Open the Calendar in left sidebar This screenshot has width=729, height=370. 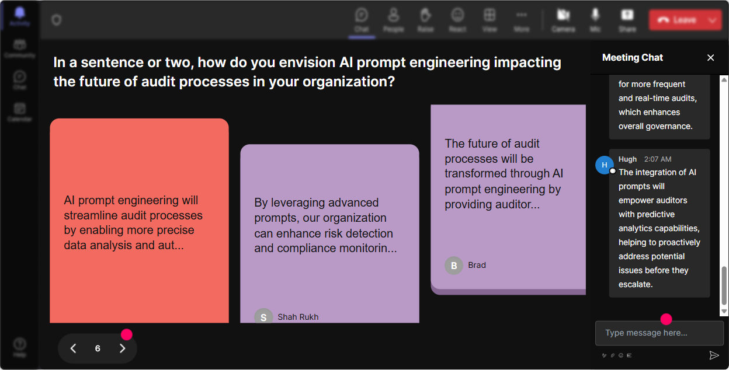click(x=19, y=111)
